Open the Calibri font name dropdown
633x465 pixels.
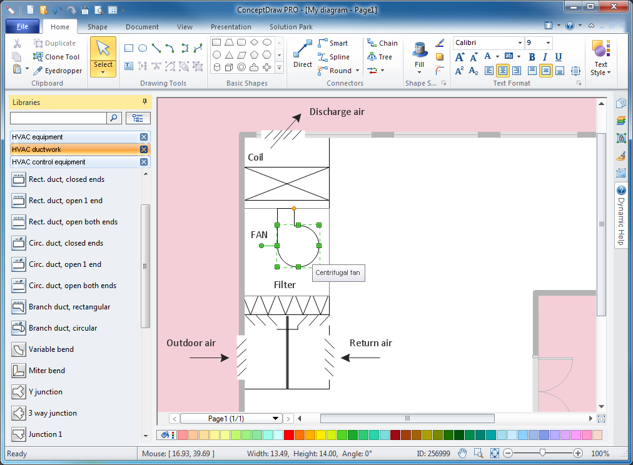520,42
